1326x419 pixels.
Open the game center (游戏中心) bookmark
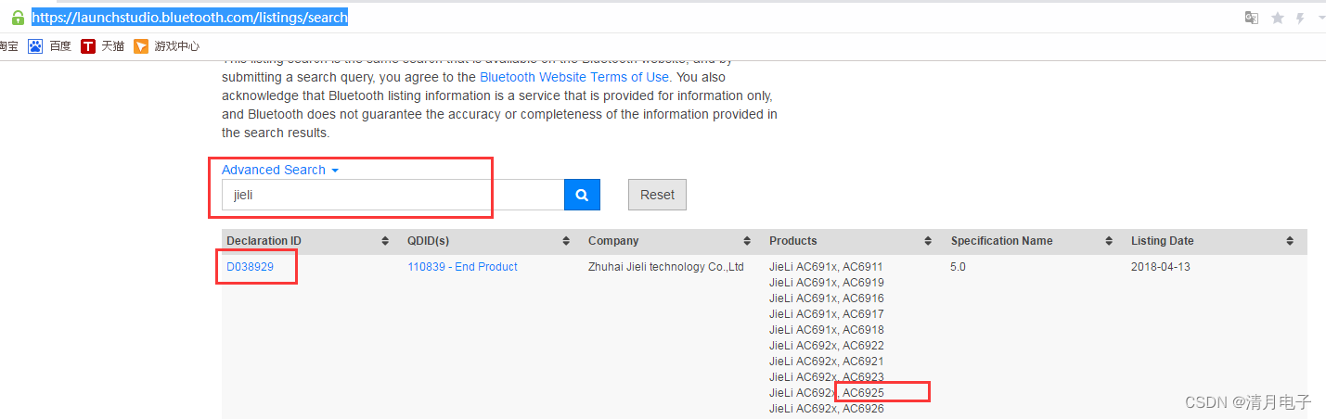(167, 46)
